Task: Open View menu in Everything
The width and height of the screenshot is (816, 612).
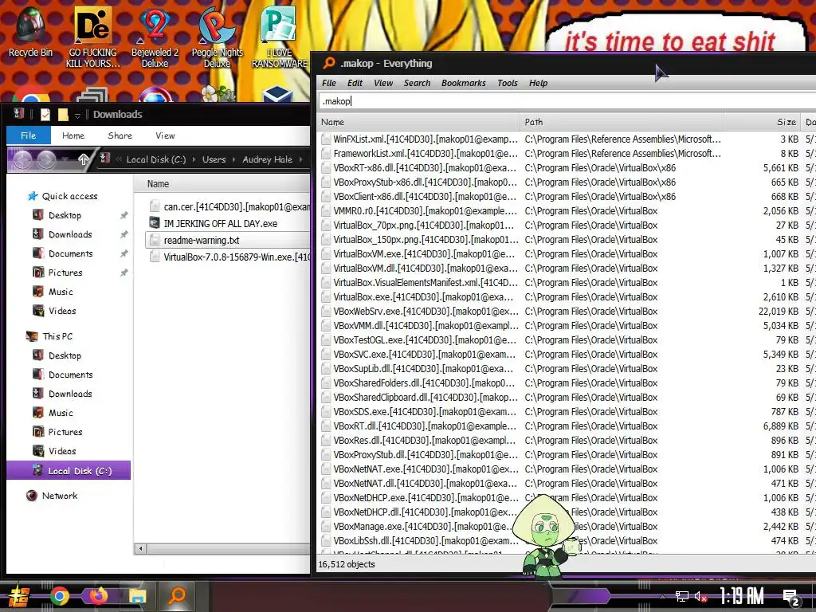Action: [x=383, y=83]
